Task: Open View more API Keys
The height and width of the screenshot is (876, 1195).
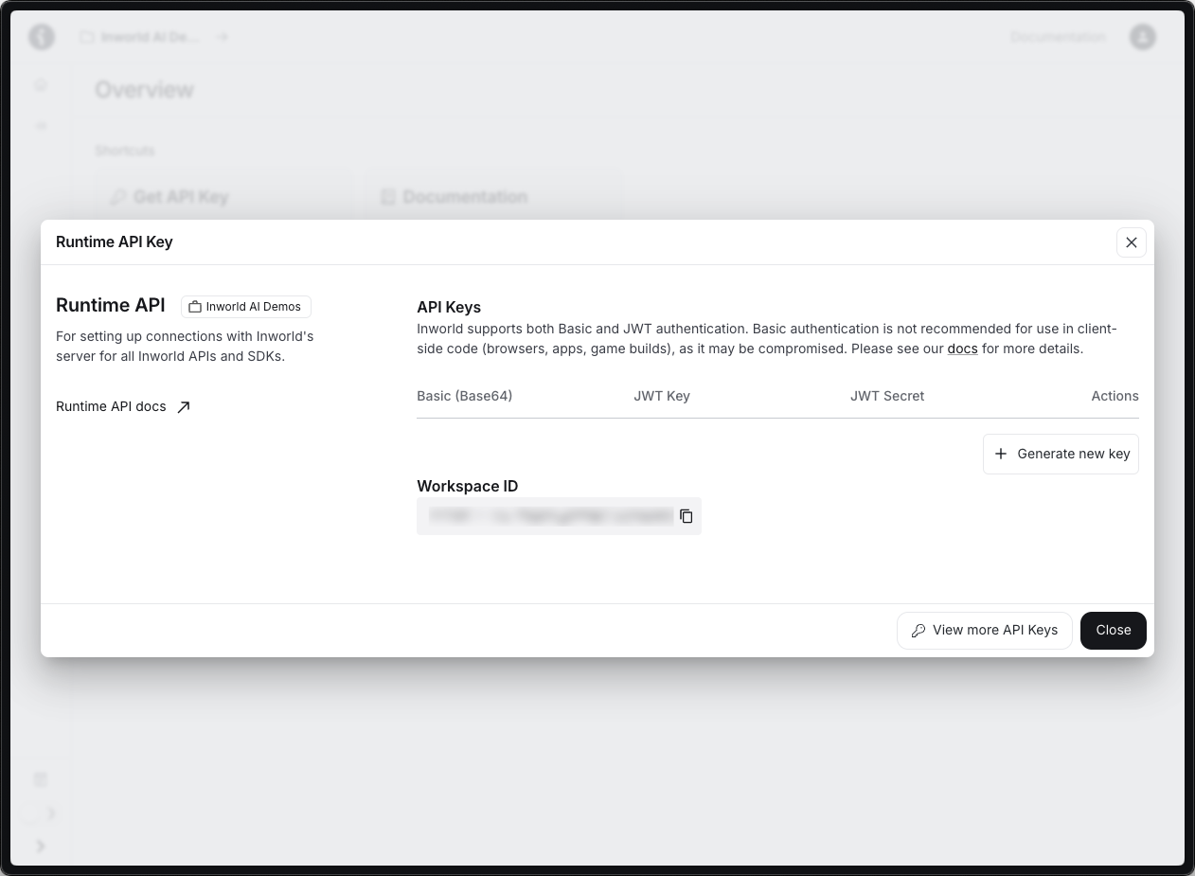Action: coord(984,630)
